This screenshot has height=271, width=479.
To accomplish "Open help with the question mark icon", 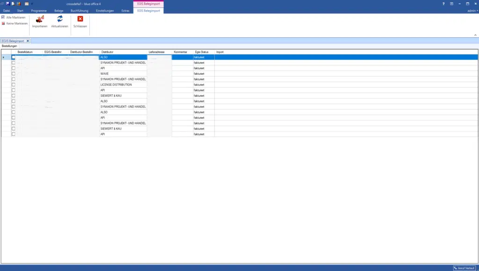I will (443, 4).
